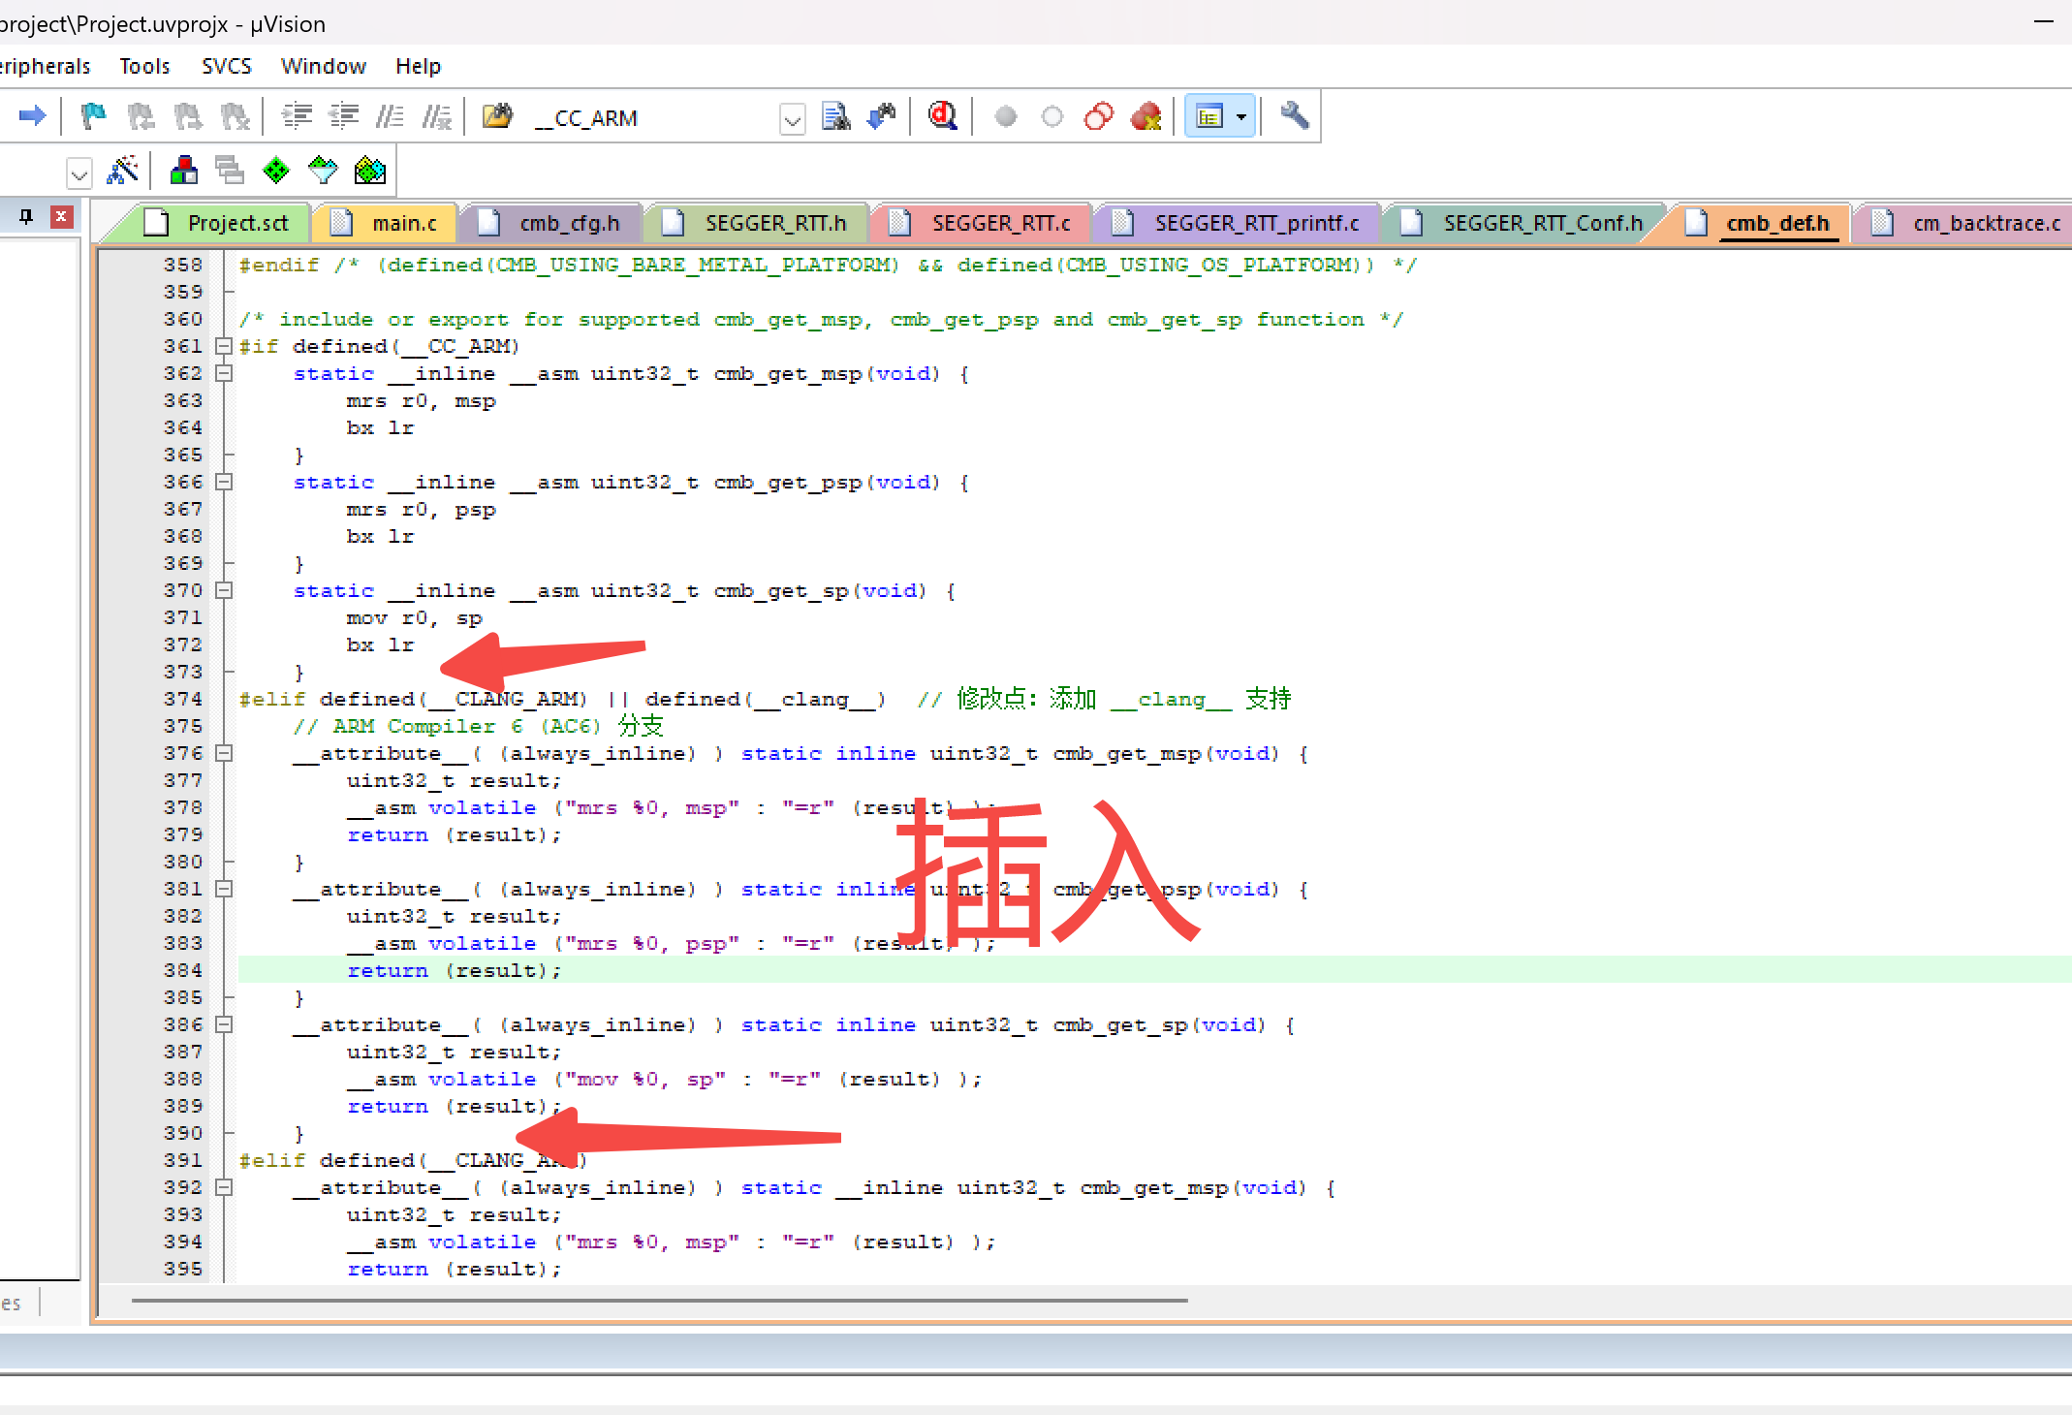2072x1415 pixels.
Task: Start a debug session
Action: pos(942,116)
